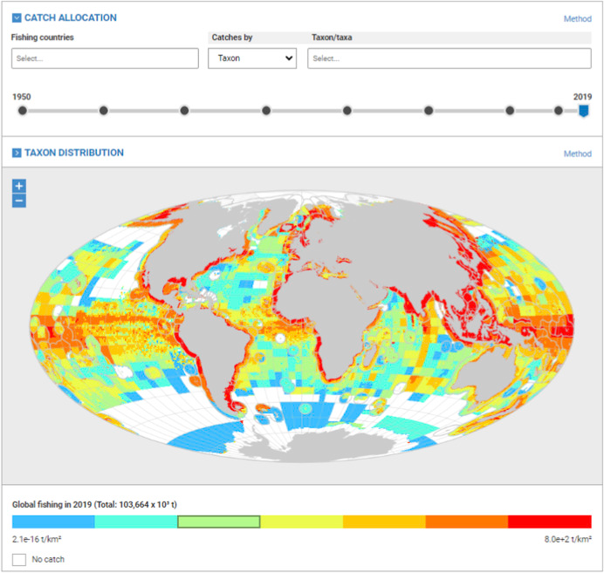Image resolution: width=604 pixels, height=573 pixels.
Task: Select the fifth timeline dot marker
Action: coord(347,111)
